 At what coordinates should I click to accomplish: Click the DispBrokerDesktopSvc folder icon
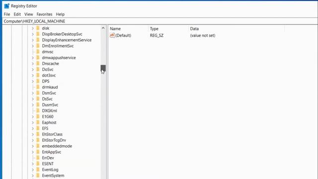38,34
